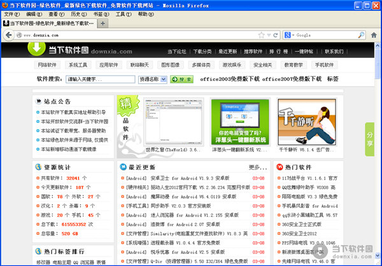This screenshot has height=266, width=382.
Task: Open the 工具 menu
Action: [x=124, y=15]
